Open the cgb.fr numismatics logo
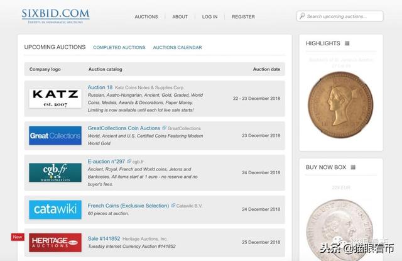Viewport: 402px width, 261px height. (x=55, y=172)
